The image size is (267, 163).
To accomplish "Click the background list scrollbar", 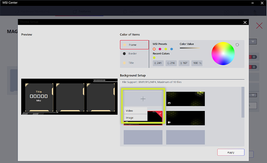I will coord(243,102).
